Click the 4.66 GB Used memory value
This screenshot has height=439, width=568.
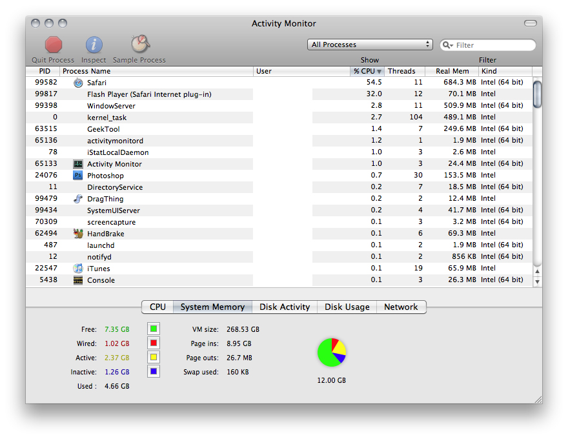[x=117, y=386]
